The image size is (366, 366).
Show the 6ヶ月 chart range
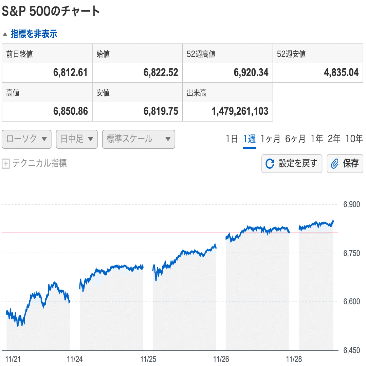coord(295,139)
